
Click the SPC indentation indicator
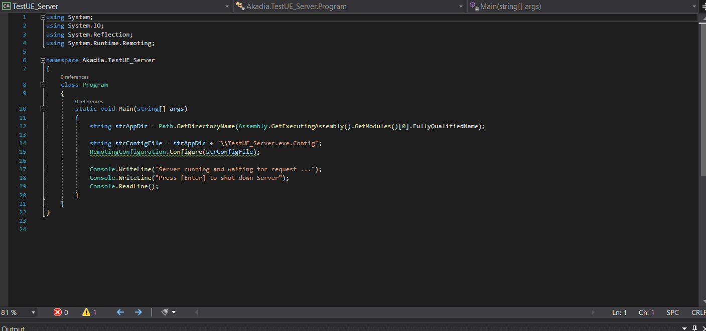click(673, 312)
